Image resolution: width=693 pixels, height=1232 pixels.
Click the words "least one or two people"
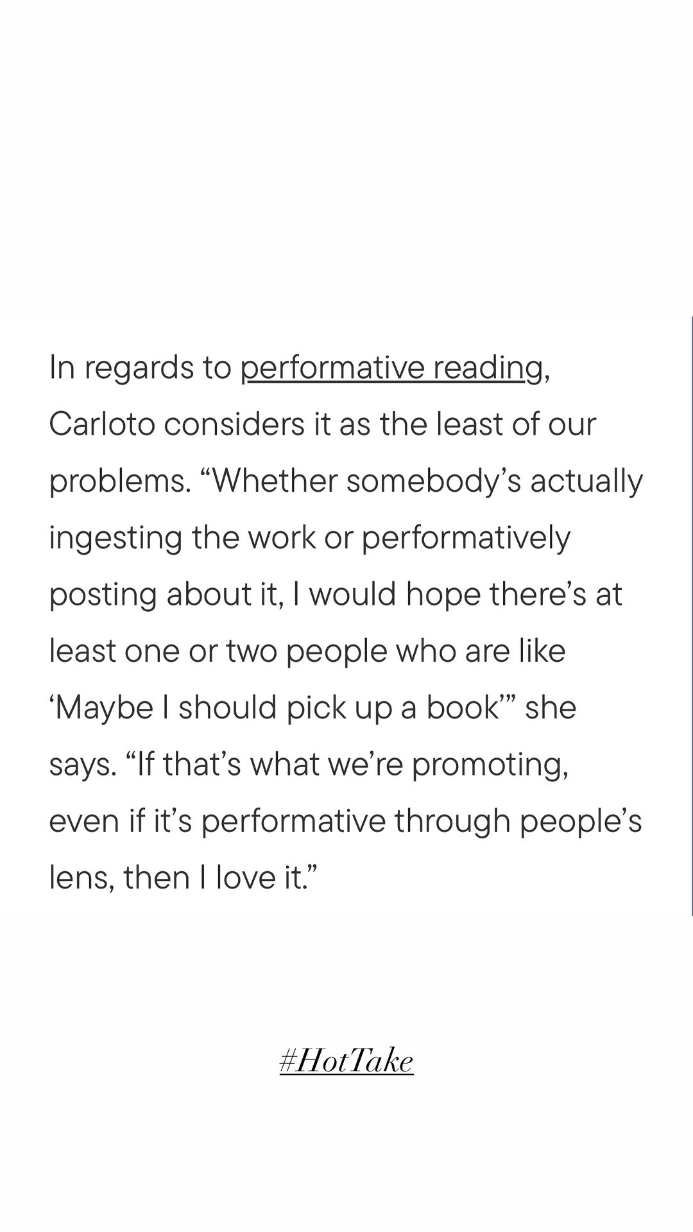[218, 652]
